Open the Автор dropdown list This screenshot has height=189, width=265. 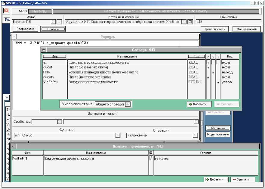click(53, 22)
